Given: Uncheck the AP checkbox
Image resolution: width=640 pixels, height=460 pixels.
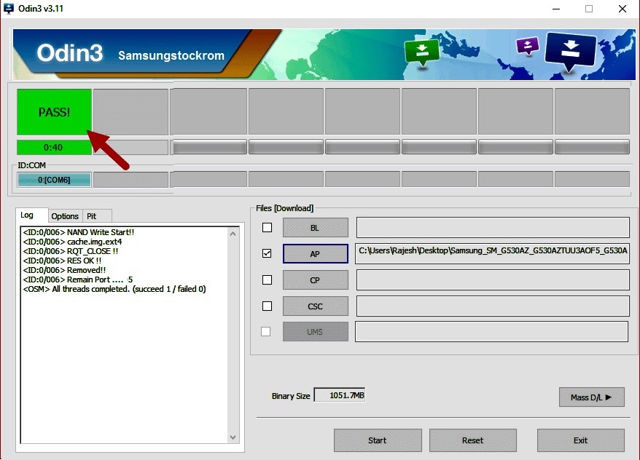Looking at the screenshot, I should (x=267, y=253).
